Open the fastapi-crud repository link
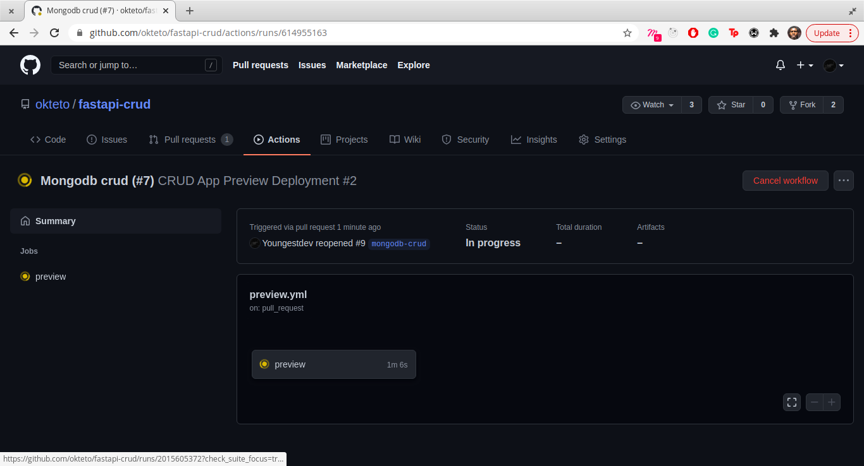Image resolution: width=864 pixels, height=466 pixels. [x=114, y=104]
